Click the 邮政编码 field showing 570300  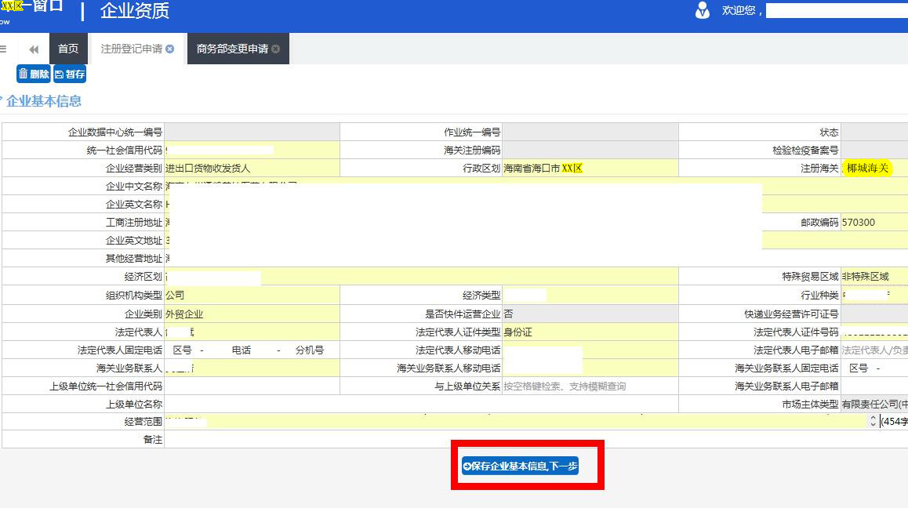point(873,223)
